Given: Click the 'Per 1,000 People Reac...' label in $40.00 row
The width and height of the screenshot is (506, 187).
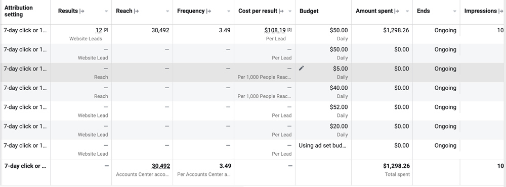Looking at the screenshot, I should click(264, 96).
